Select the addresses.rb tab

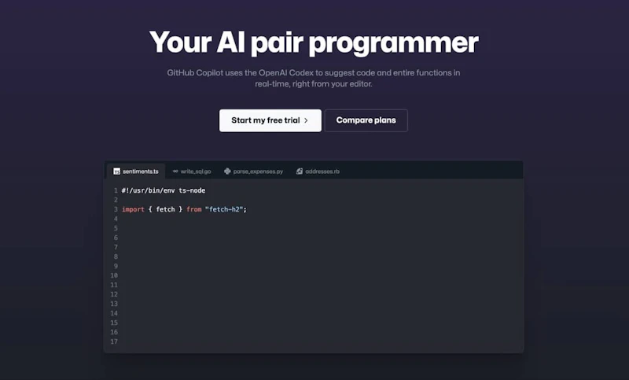pos(318,172)
